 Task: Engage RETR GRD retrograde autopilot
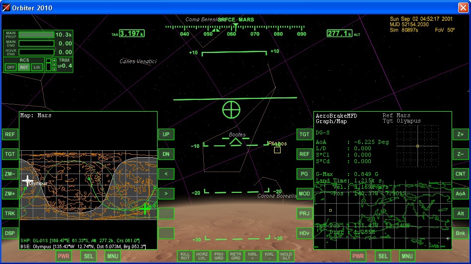235,256
